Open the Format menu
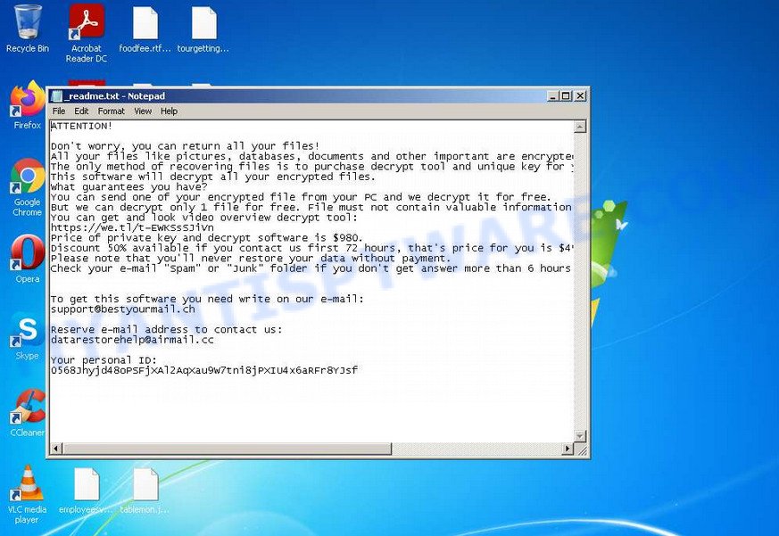Viewport: 779px width, 536px height. 111,111
